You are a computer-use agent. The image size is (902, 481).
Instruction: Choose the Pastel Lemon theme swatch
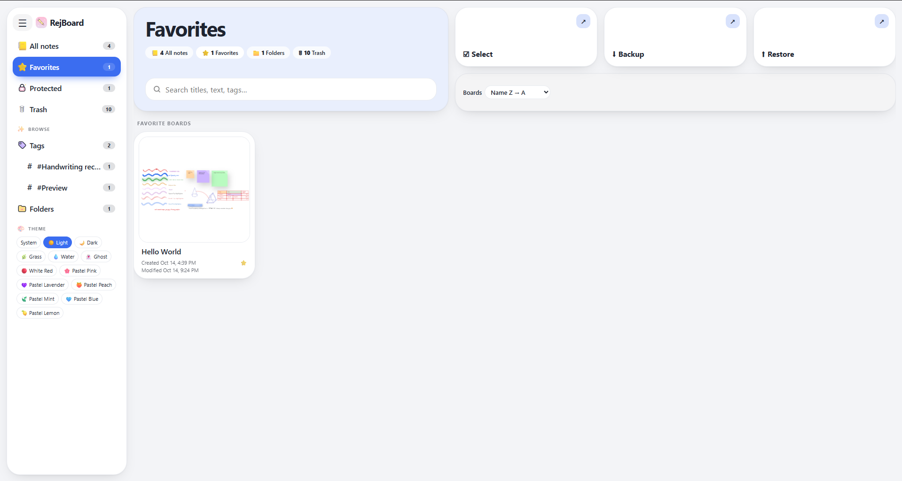pos(40,313)
